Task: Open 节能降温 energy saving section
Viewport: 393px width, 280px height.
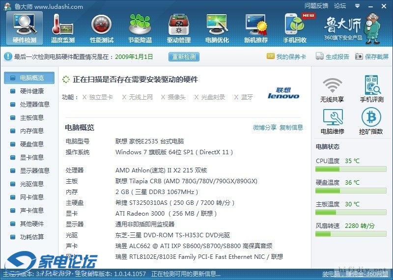Action: (140, 28)
